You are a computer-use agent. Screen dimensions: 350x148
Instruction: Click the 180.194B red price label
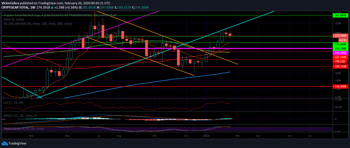click(340, 67)
